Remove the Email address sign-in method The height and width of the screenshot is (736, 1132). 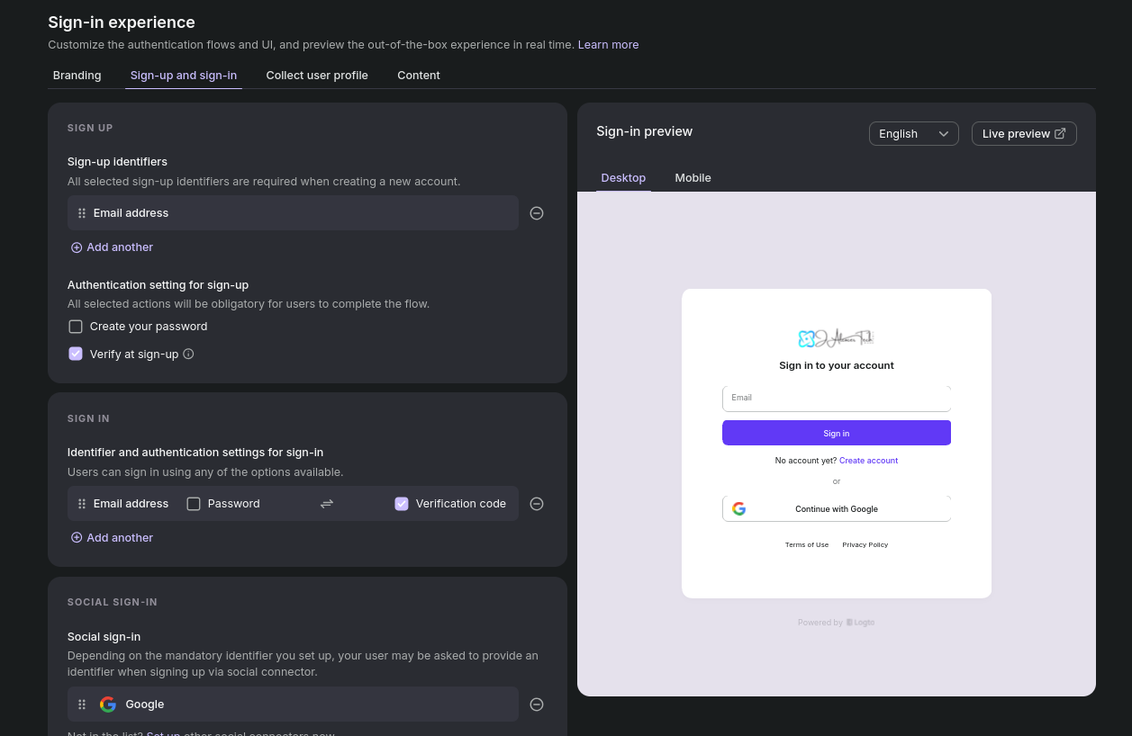[x=537, y=504]
